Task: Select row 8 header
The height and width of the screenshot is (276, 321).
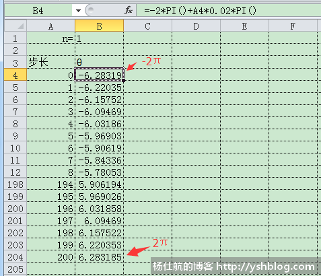Action: click(x=15, y=123)
